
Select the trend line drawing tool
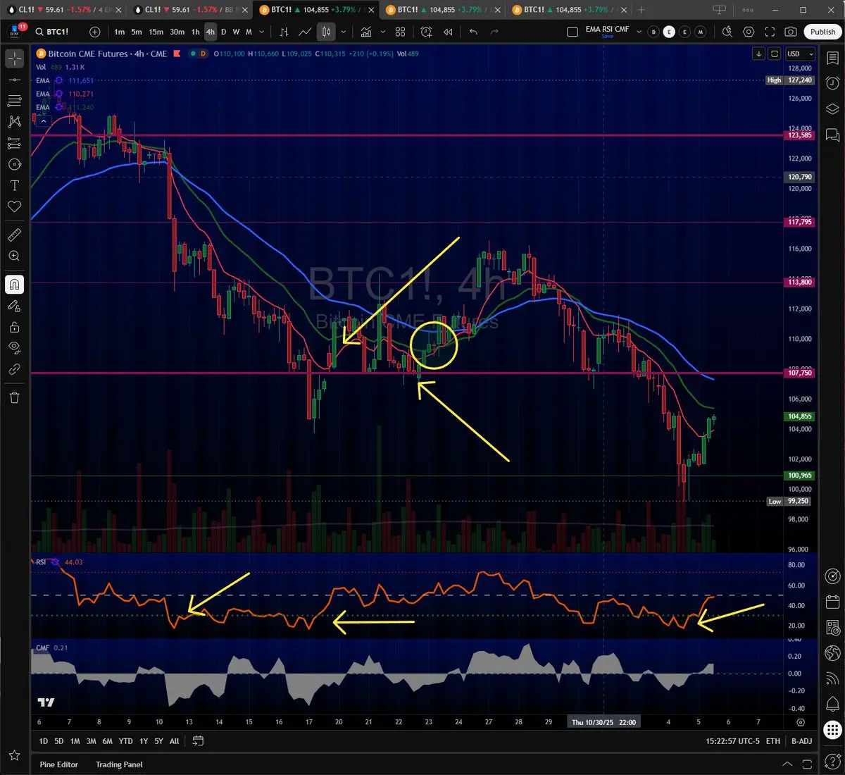point(14,80)
